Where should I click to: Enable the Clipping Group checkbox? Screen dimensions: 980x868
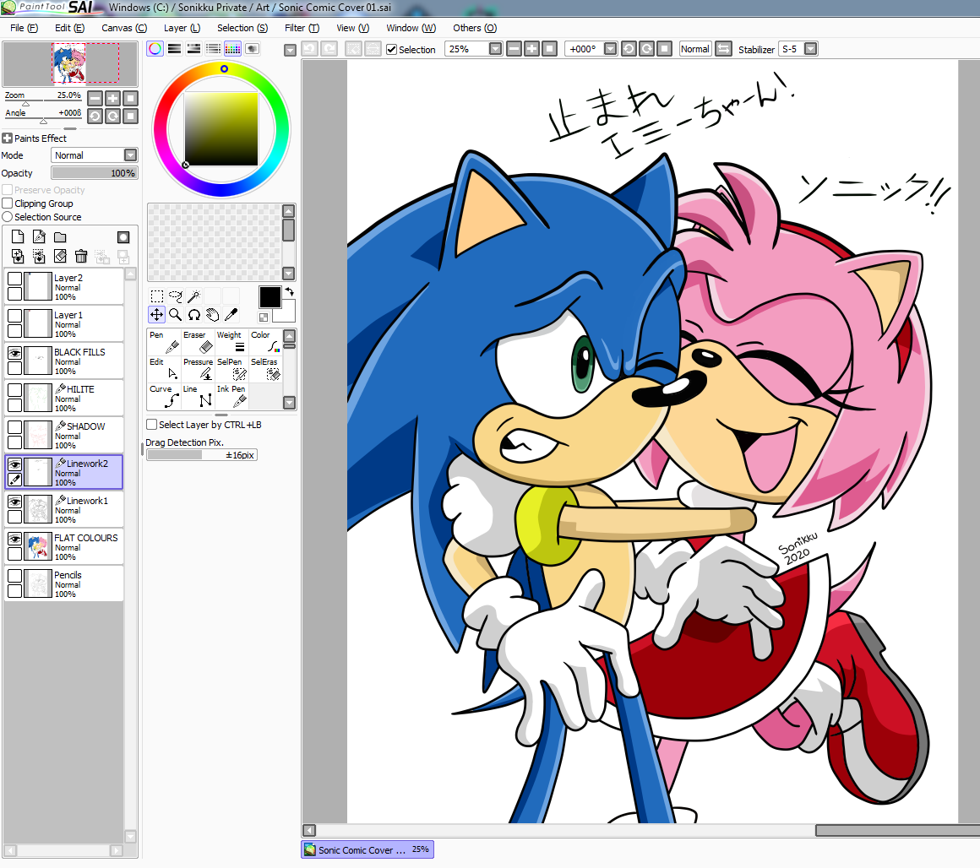[8, 203]
